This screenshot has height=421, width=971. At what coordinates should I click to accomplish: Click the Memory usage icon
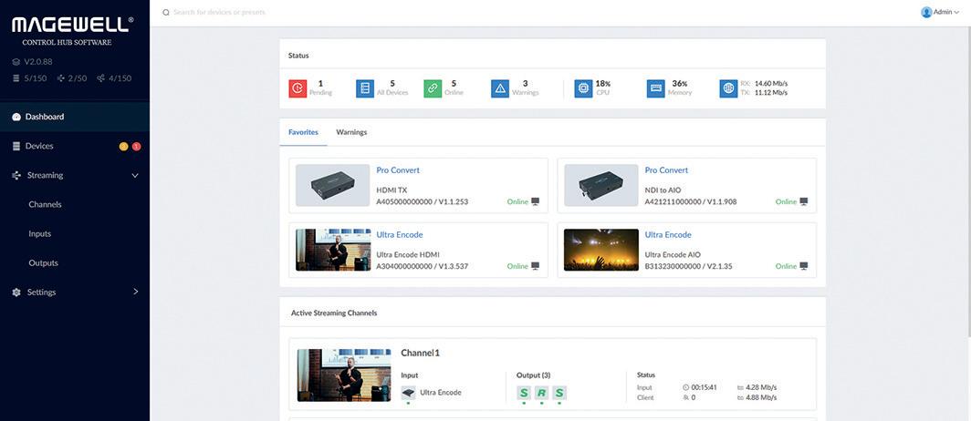coord(656,88)
